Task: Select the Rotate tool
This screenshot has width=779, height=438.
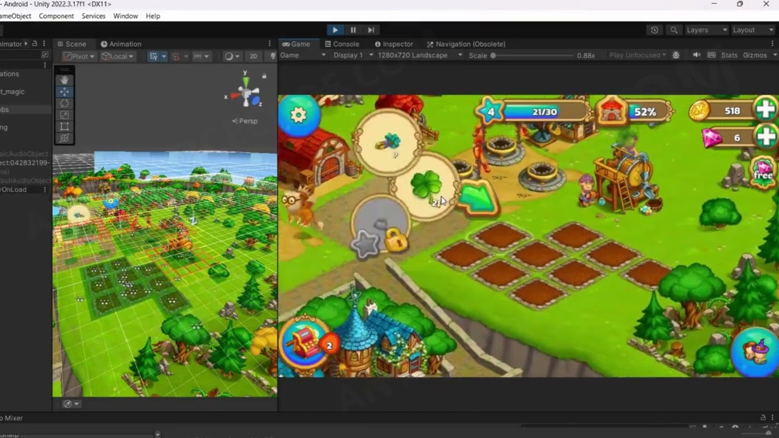Action: click(64, 103)
